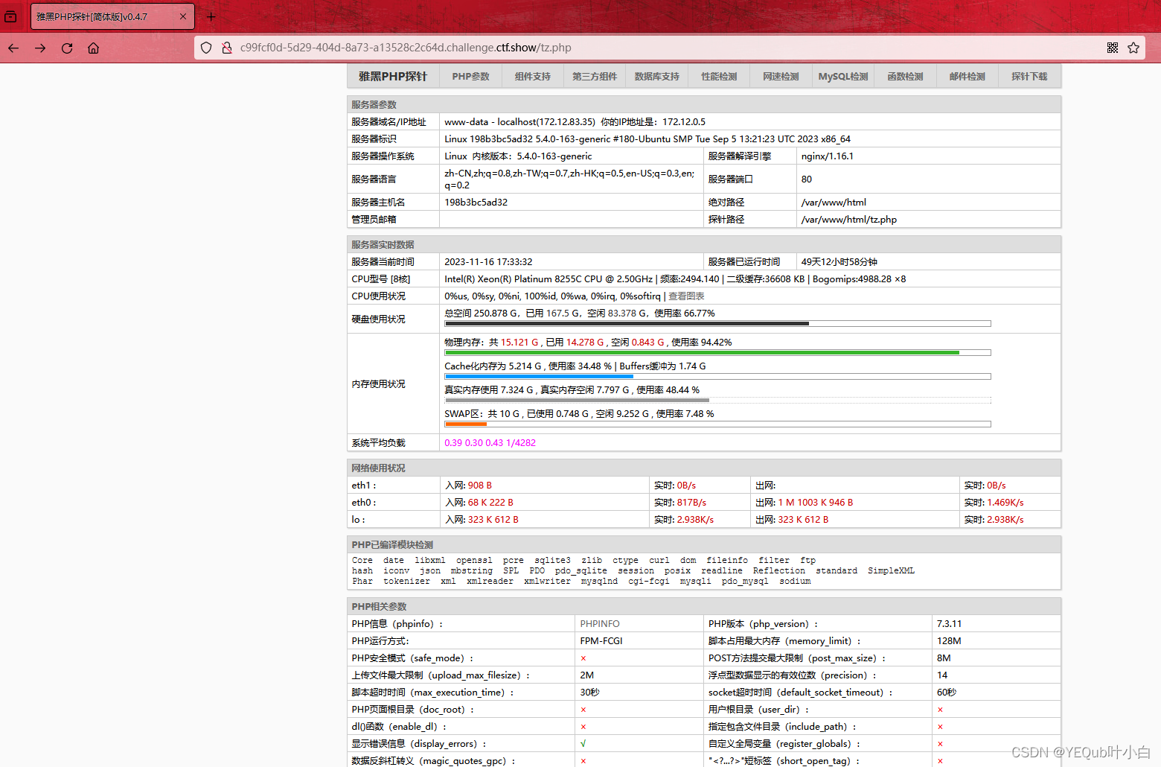
Task: Bookmark this page with the star icon
Action: pyautogui.click(x=1133, y=48)
